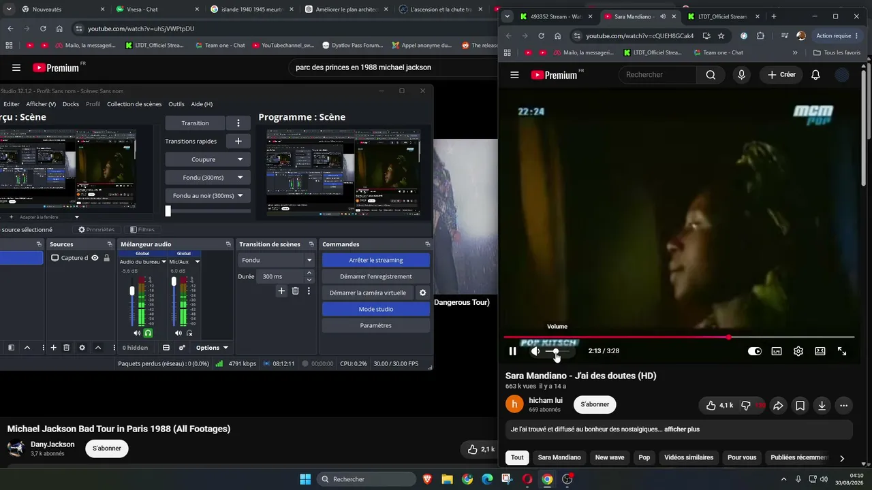The image size is (872, 490).
Task: Click 'Démarrer l'enregistrement' in OBS
Action: 376,276
